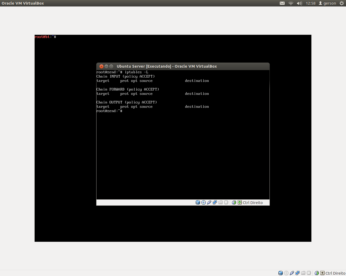The width and height of the screenshot is (346, 276).
Task: Click 'Oracle VM VirtualBox' title in top panel
Action: pyautogui.click(x=23, y=3)
